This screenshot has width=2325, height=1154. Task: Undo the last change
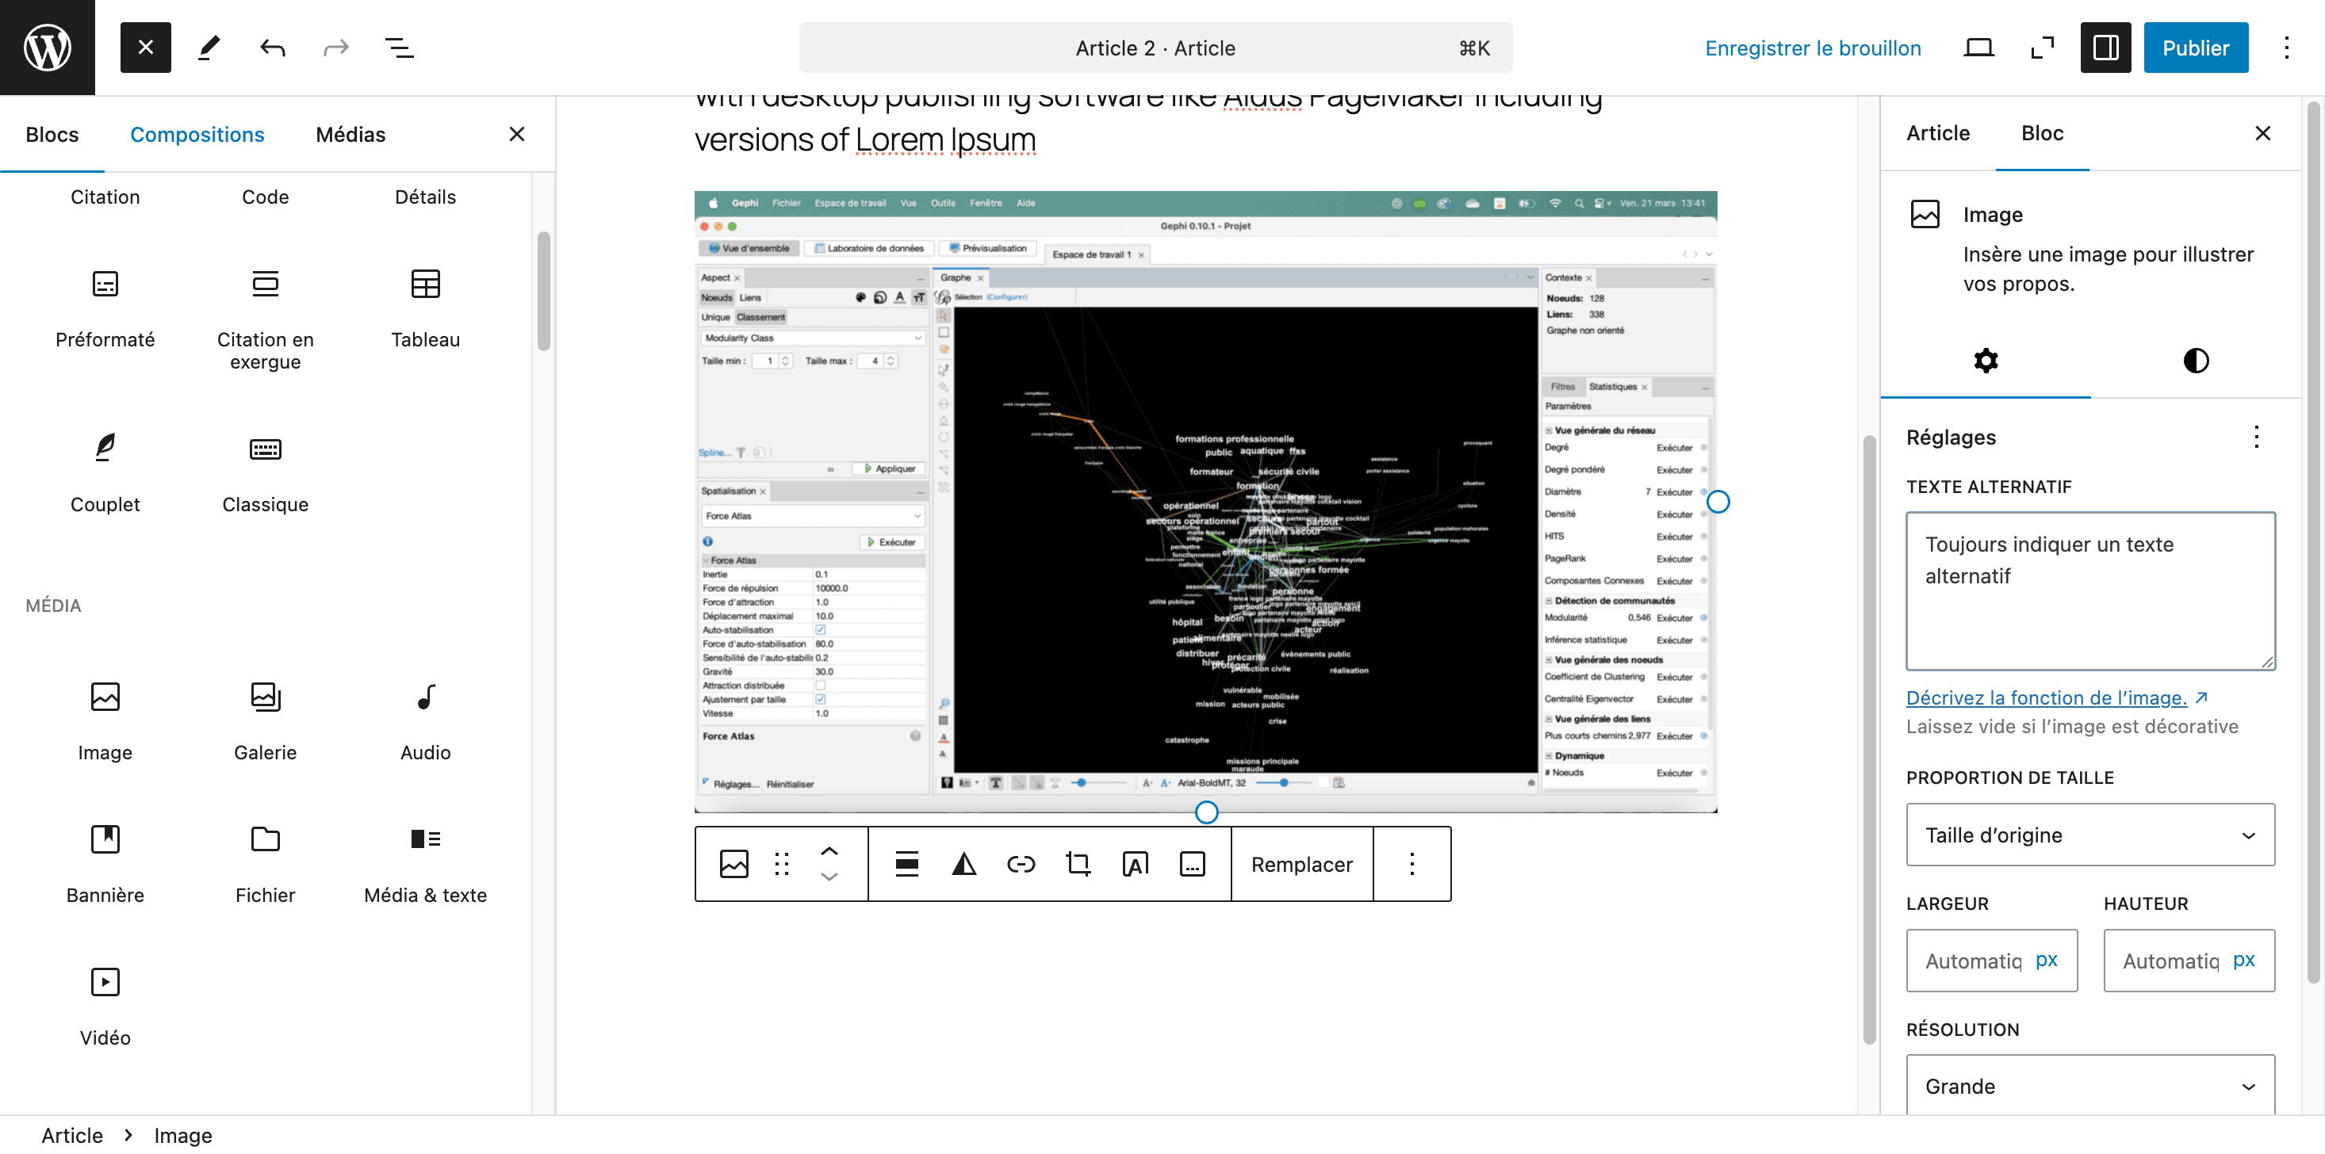(273, 47)
